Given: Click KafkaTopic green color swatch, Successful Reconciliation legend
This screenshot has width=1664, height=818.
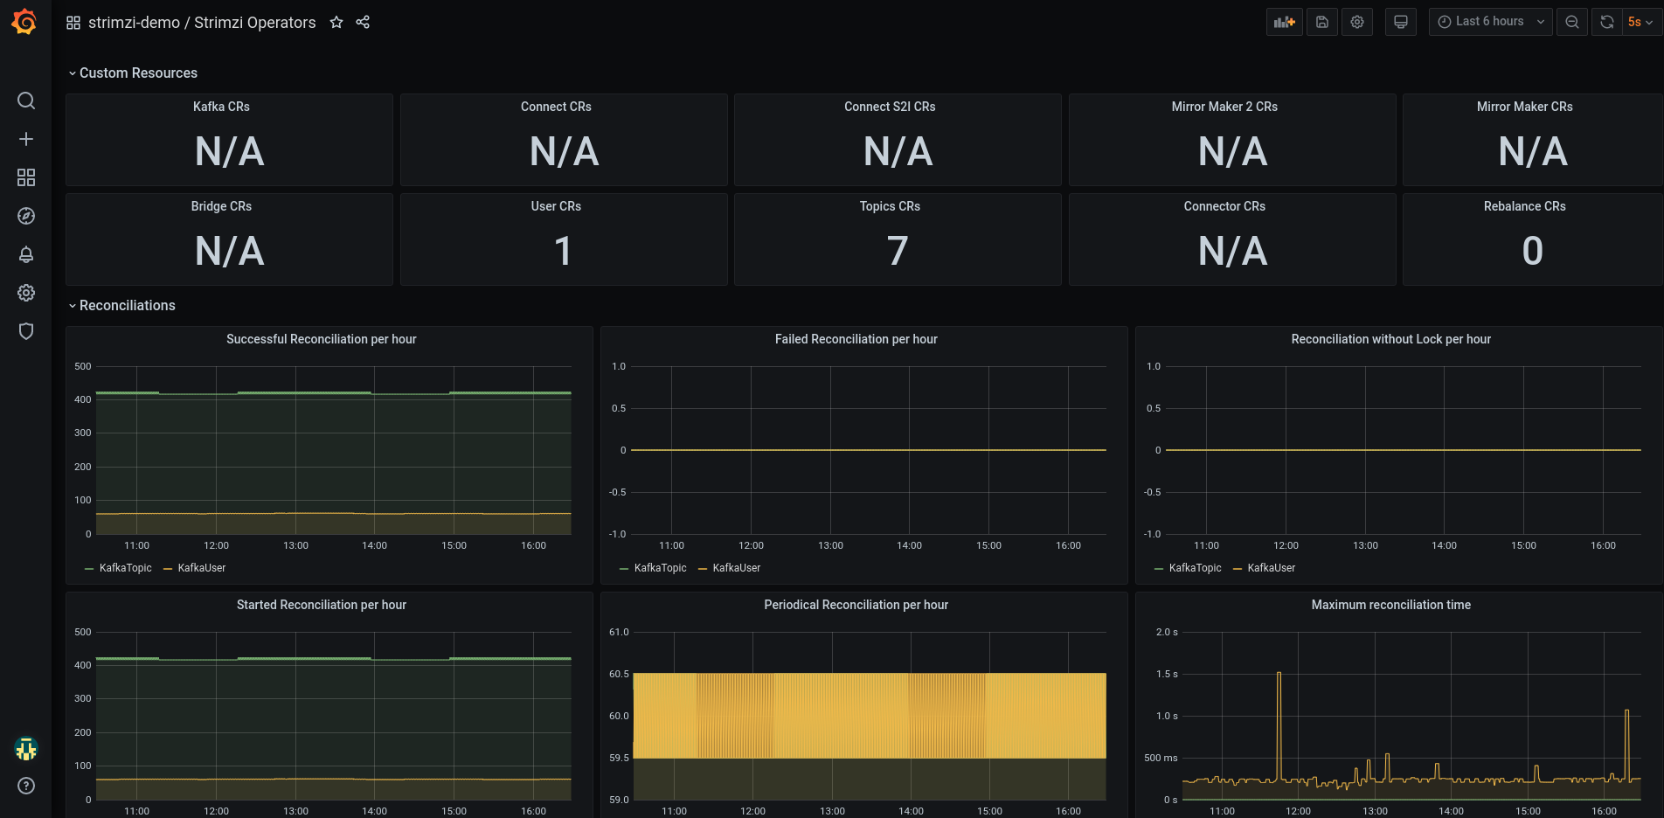Looking at the screenshot, I should pos(89,569).
